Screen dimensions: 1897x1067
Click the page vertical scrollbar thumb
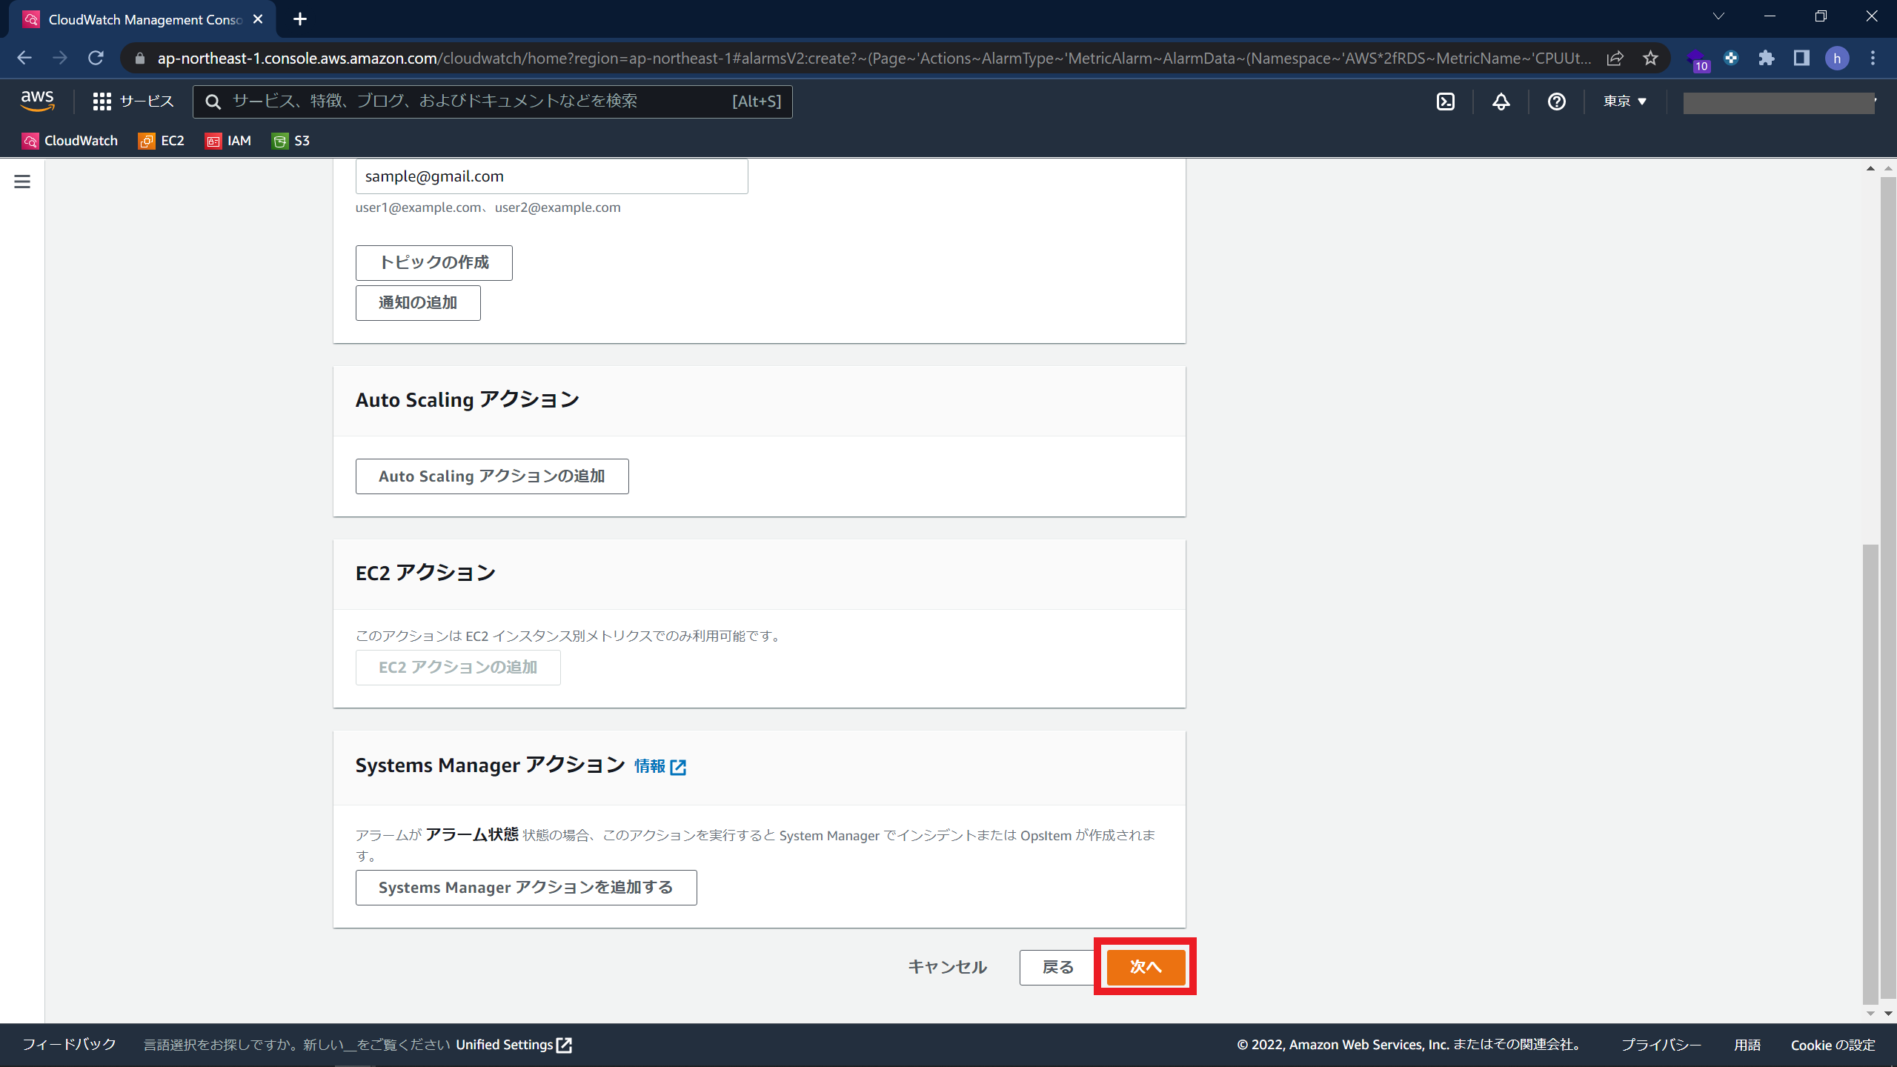(1870, 774)
